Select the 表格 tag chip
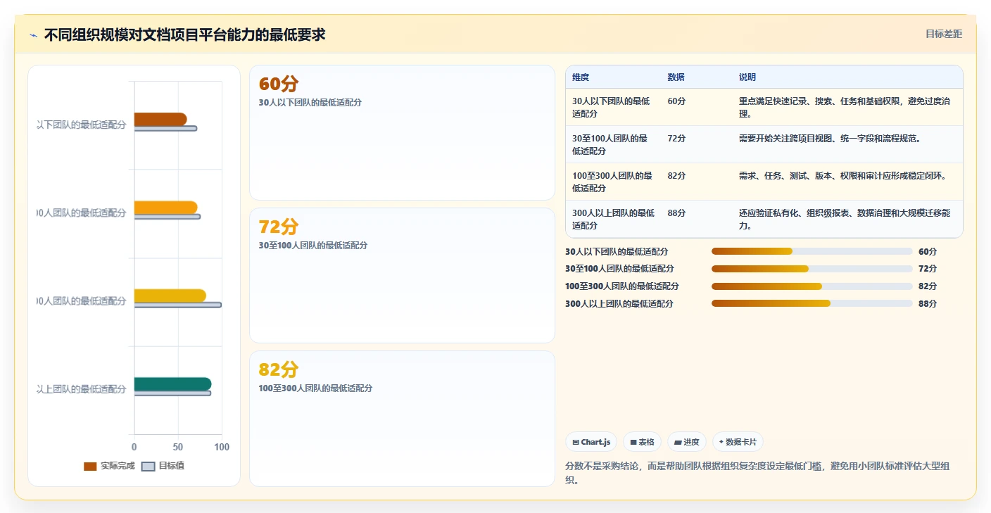 pyautogui.click(x=642, y=442)
